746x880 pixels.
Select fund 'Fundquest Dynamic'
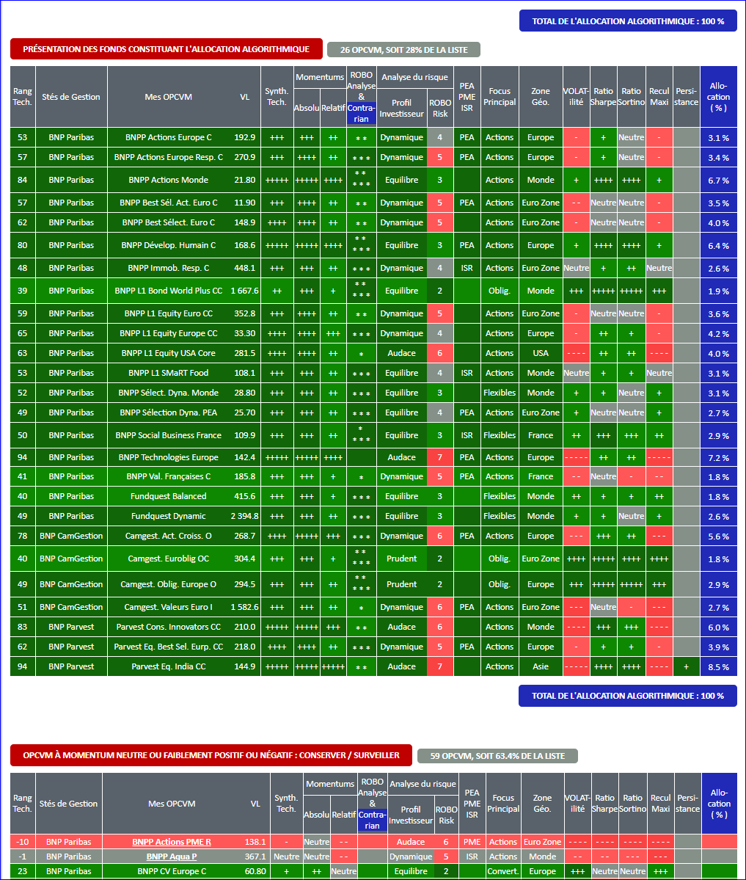[x=169, y=516]
